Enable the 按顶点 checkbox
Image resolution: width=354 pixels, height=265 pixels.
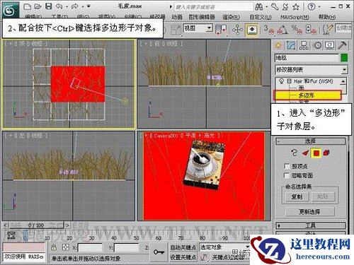(x=287, y=166)
